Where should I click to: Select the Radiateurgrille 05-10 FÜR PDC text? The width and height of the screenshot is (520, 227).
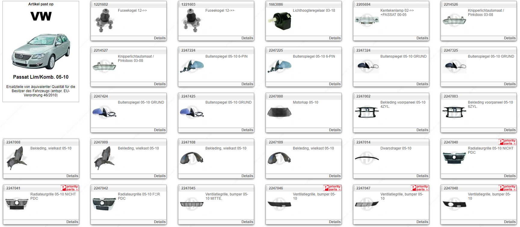pyautogui.click(x=139, y=196)
